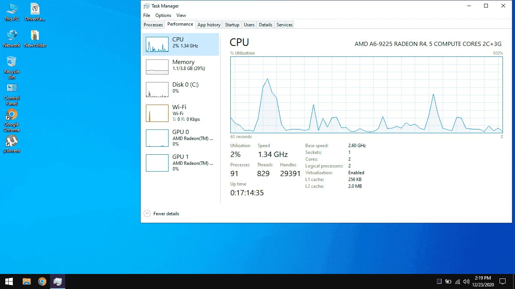This screenshot has width=515, height=289.
Task: Switch to the Users tab
Action: (249, 25)
